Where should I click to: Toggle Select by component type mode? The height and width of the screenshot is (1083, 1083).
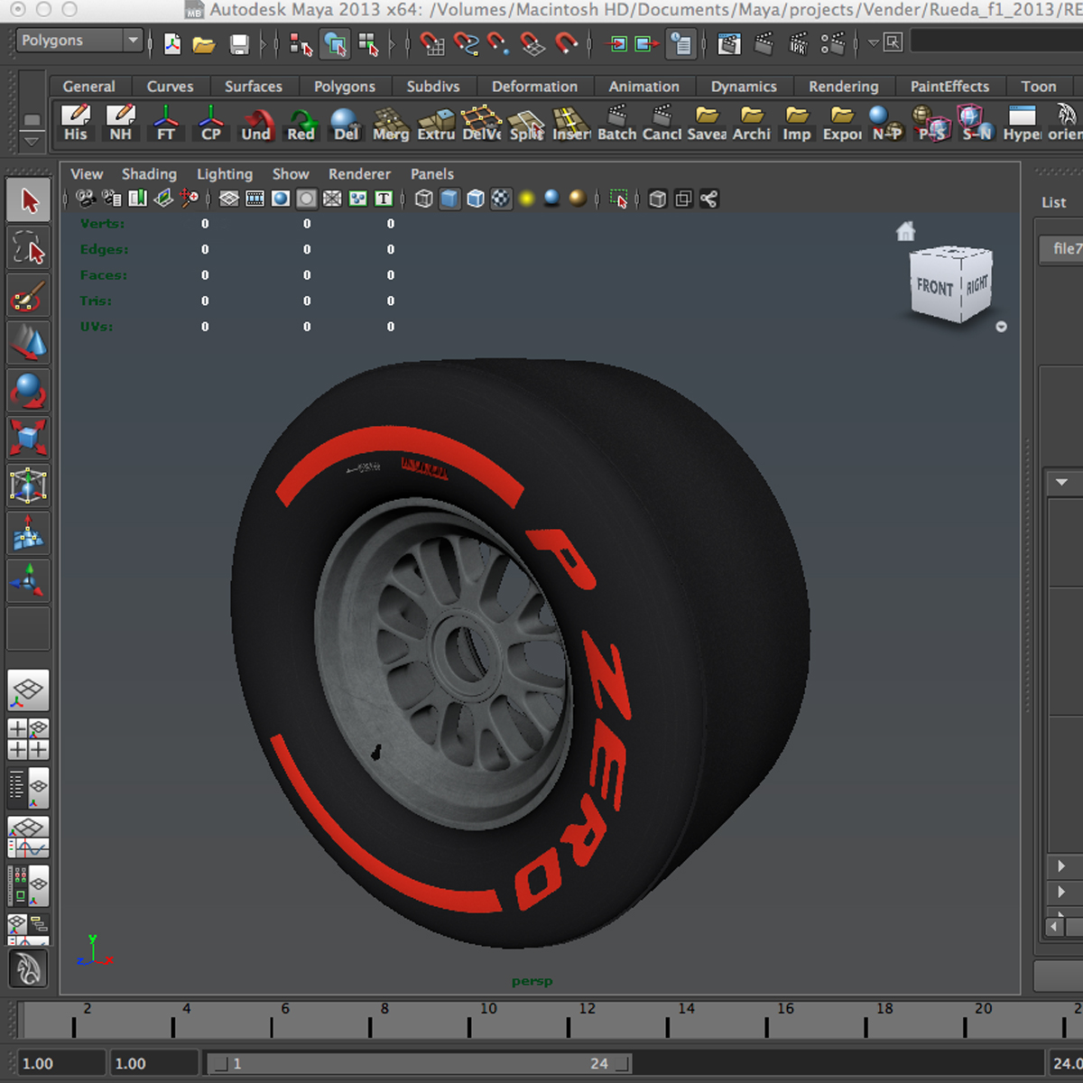tap(368, 43)
